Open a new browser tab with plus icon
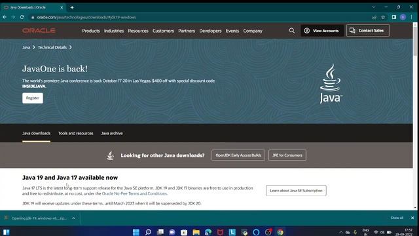 pos(72,7)
